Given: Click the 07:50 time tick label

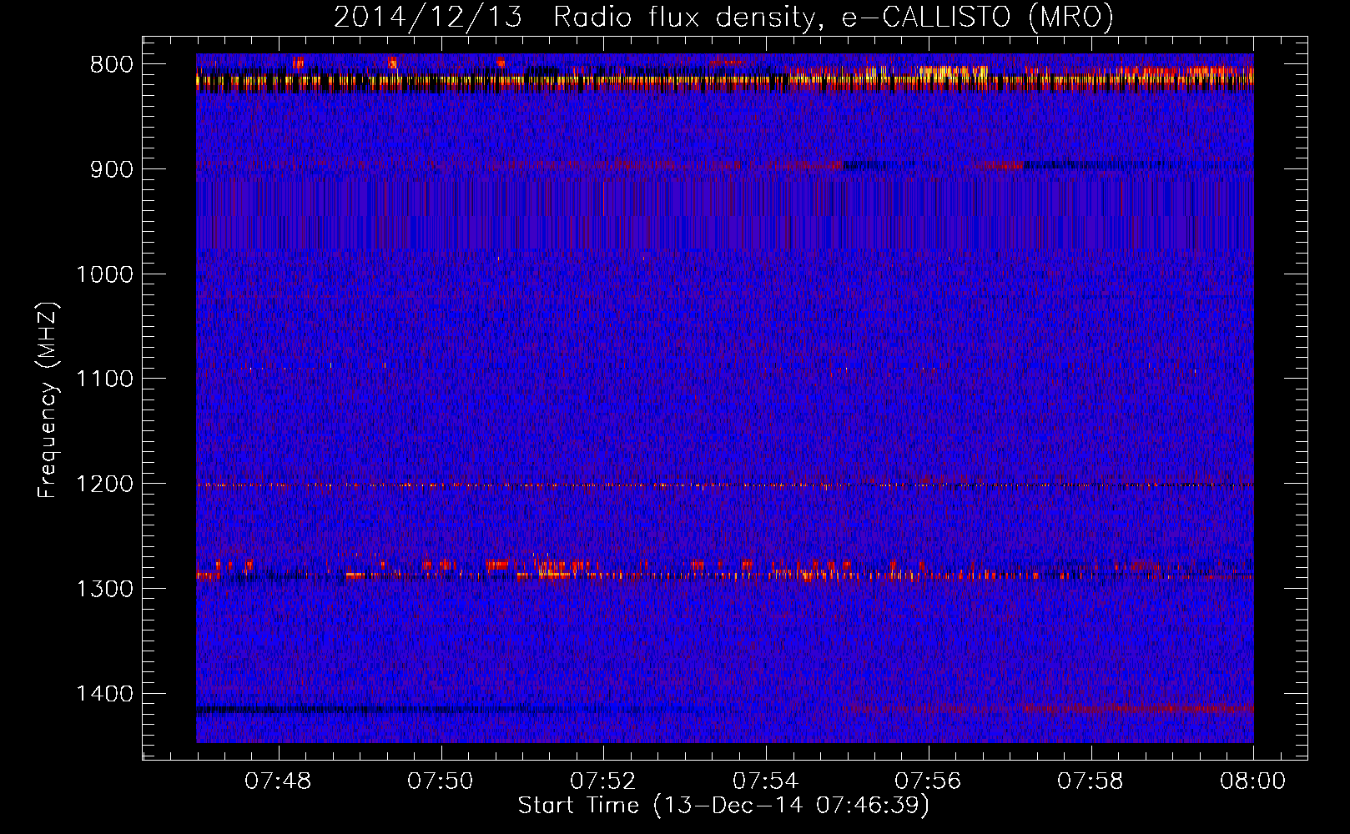Looking at the screenshot, I should [441, 781].
